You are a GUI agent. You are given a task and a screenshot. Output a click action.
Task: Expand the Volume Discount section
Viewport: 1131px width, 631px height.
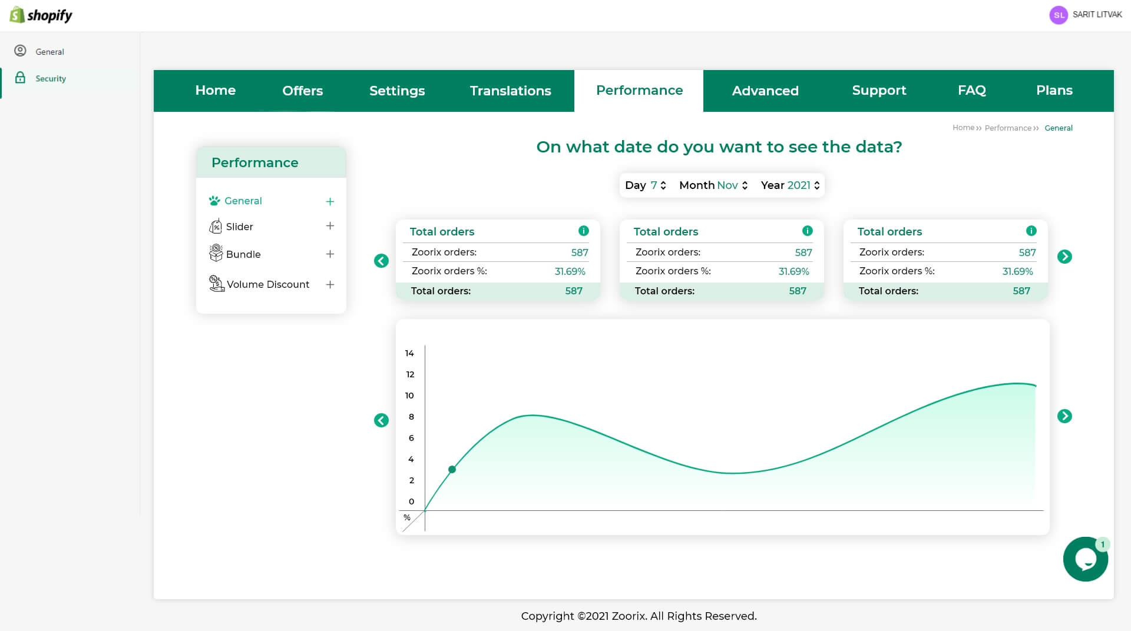click(x=330, y=285)
